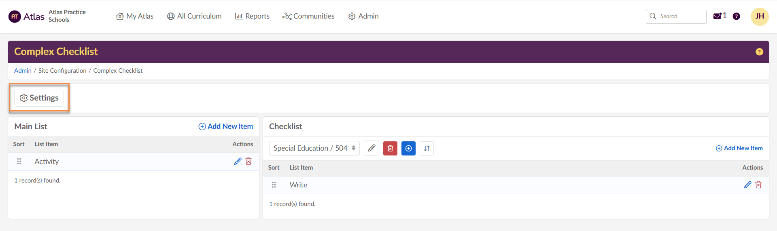777x231 pixels.
Task: Delete the Write checklist item
Action: pos(758,185)
